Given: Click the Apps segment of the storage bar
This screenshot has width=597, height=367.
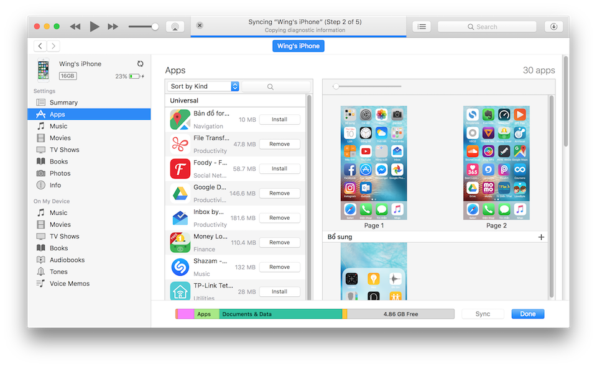Looking at the screenshot, I should [x=206, y=314].
